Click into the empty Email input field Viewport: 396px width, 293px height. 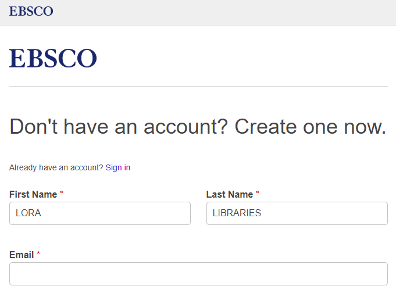point(198,274)
